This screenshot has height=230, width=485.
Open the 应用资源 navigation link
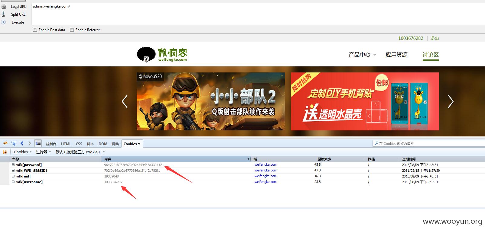(396, 55)
